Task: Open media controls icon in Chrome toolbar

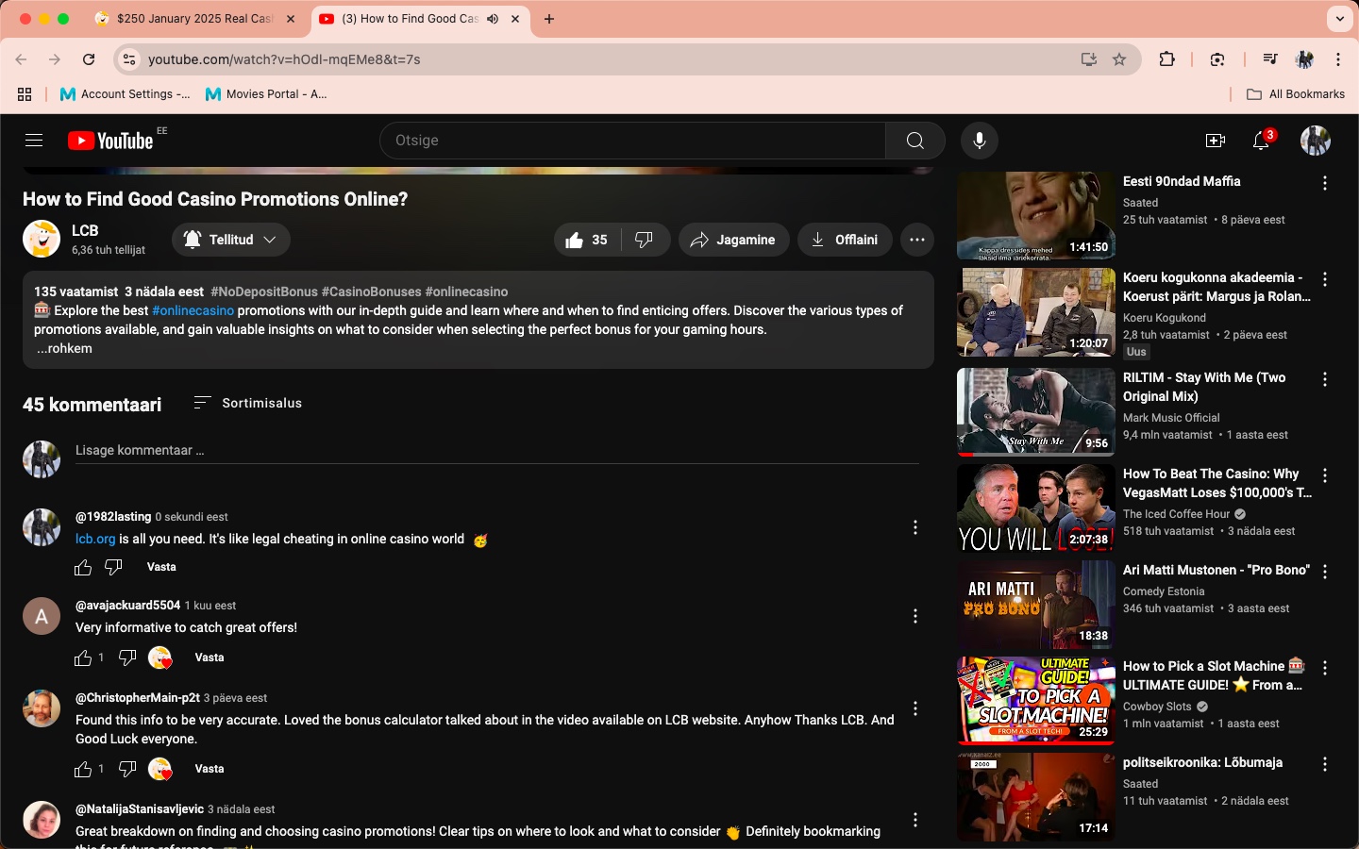Action: [x=1270, y=59]
